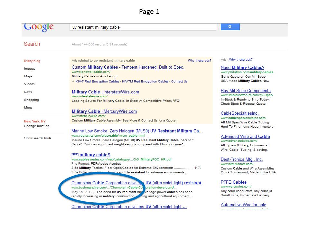This screenshot has height=232, width=309.
Task: Click www.mercurywire.com/ URL text
Action: coord(89,116)
